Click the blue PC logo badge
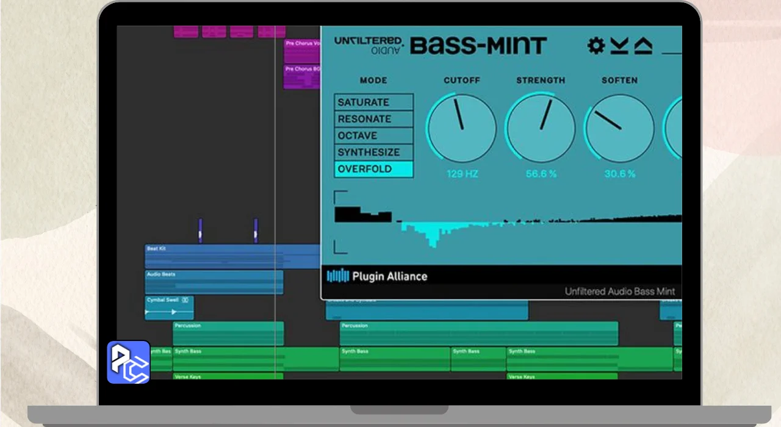 (129, 362)
